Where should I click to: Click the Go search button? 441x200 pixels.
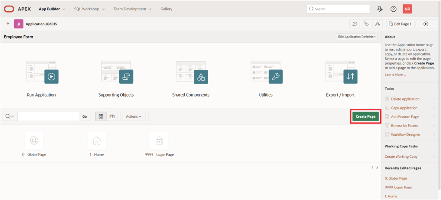[x=85, y=116]
